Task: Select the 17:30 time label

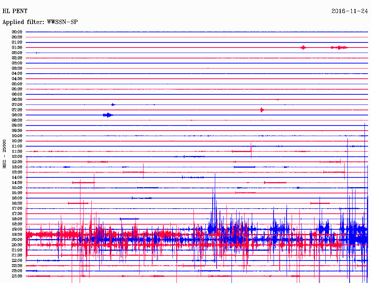Action: coord(17,214)
